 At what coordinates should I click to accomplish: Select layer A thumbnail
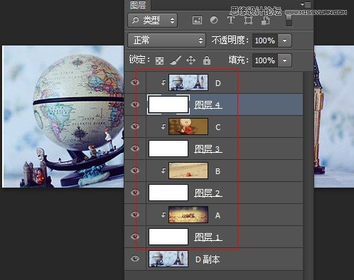tap(188, 215)
